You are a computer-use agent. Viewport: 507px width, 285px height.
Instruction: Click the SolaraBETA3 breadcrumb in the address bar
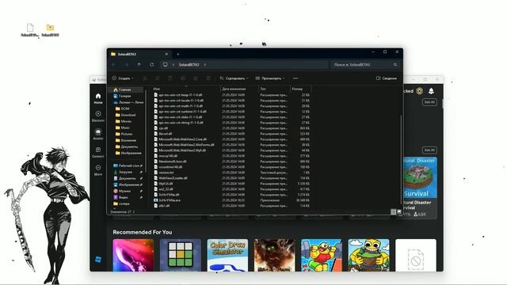point(189,65)
